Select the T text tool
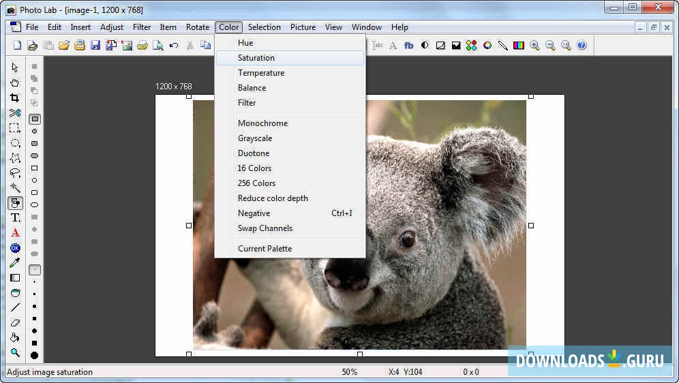This screenshot has height=383, width=679. (15, 217)
